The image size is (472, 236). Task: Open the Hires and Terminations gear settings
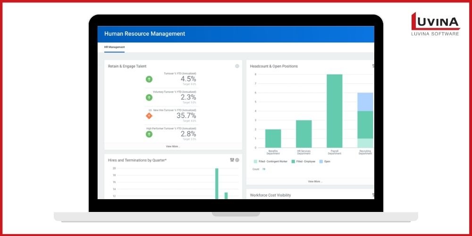[237, 160]
